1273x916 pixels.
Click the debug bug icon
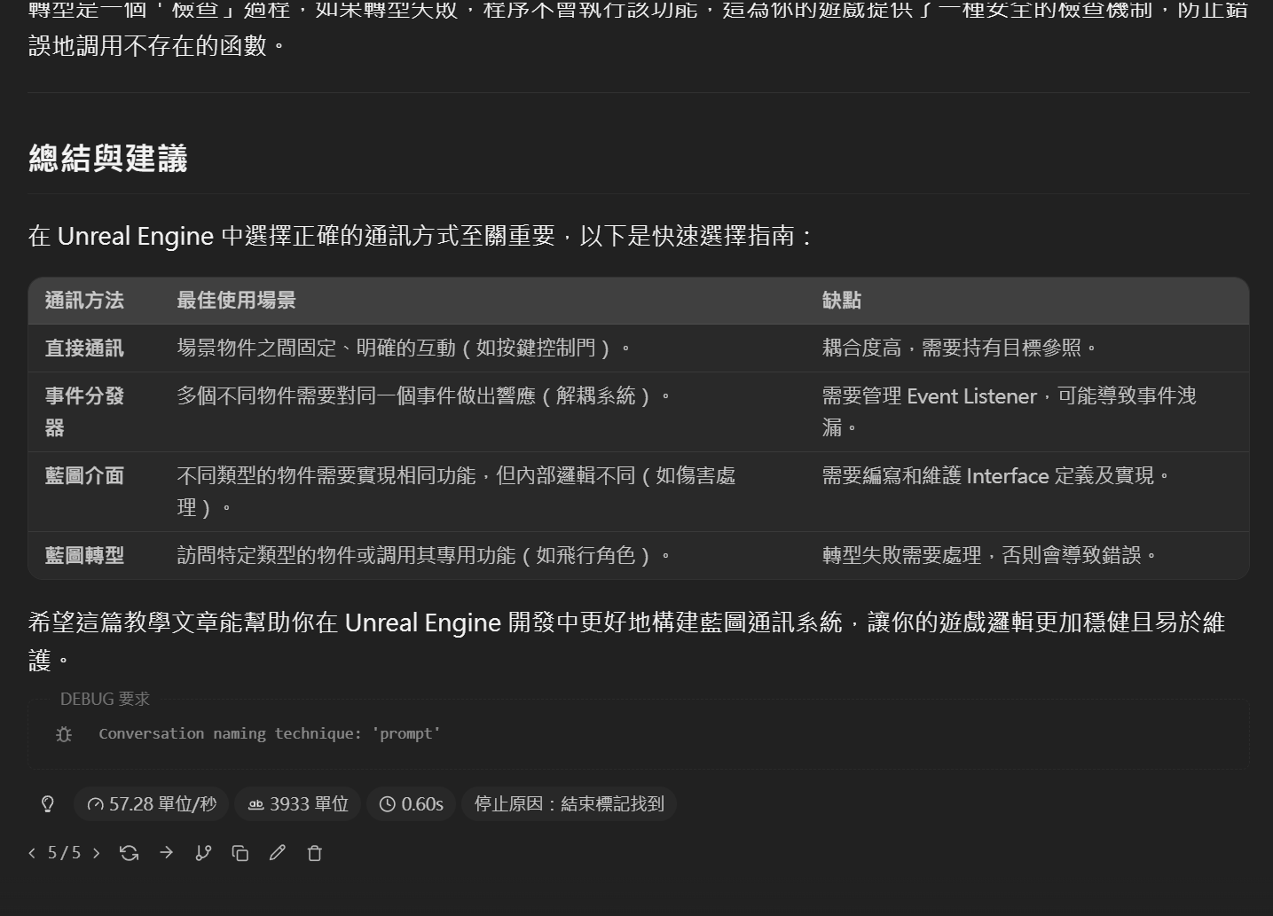click(64, 733)
